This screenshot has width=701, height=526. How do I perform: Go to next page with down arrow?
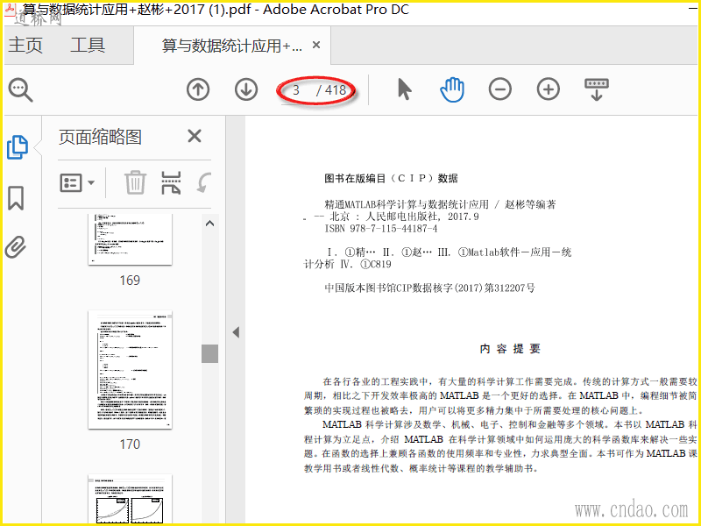(246, 89)
